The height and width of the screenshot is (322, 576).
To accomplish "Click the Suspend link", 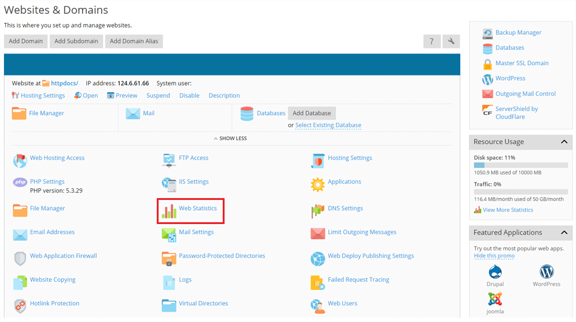I will pos(158,96).
